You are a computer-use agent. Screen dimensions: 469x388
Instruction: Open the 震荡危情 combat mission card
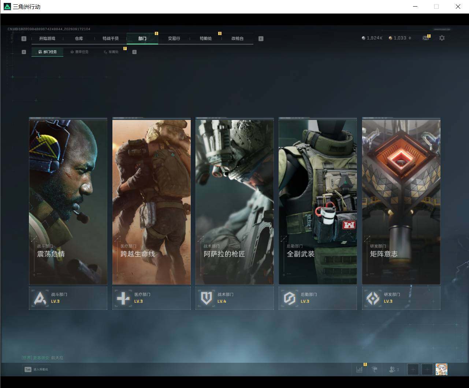(x=68, y=201)
